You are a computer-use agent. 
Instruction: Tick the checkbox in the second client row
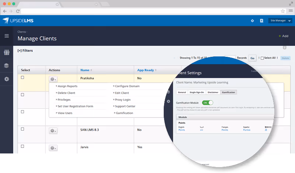pyautogui.click(x=22, y=95)
